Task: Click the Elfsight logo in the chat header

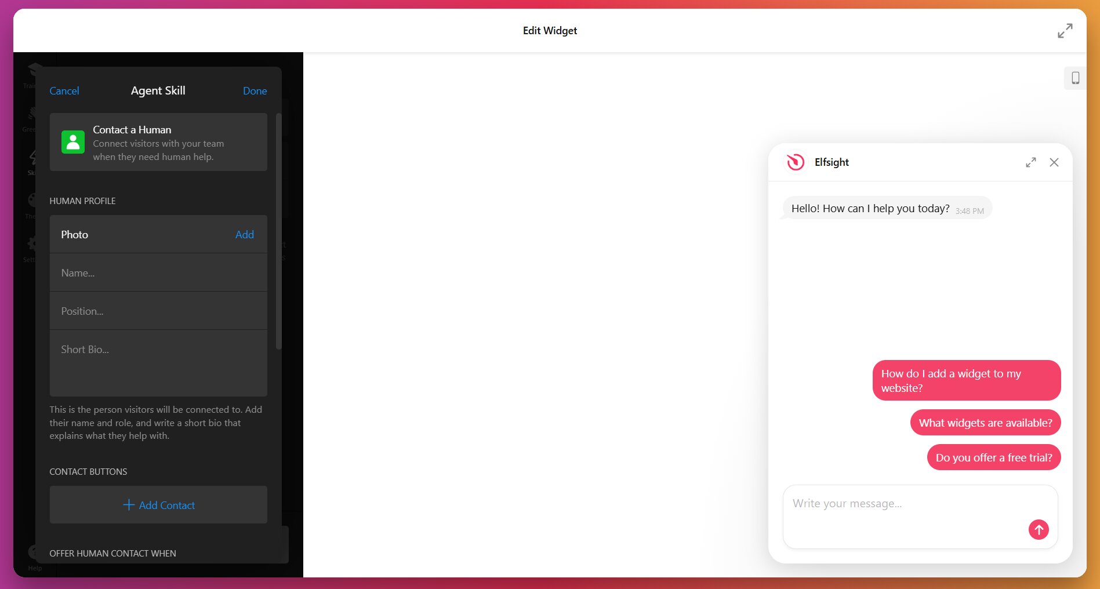Action: (796, 162)
